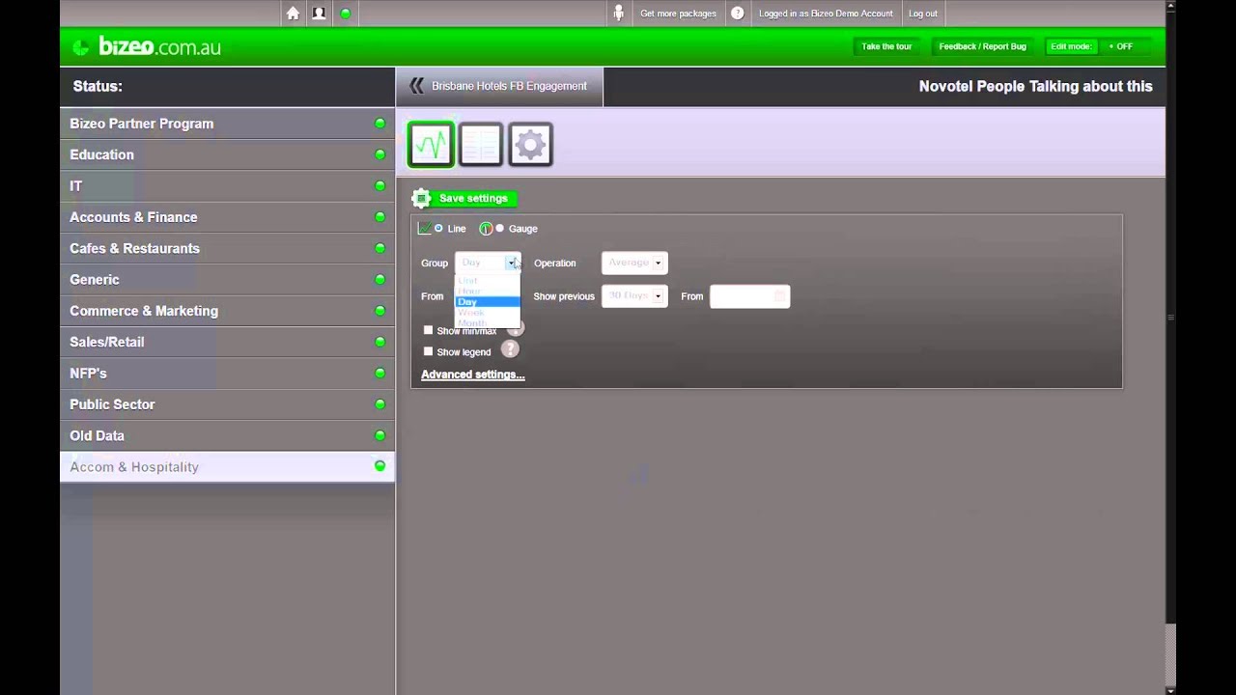
Task: Open the IT category
Action: click(227, 185)
